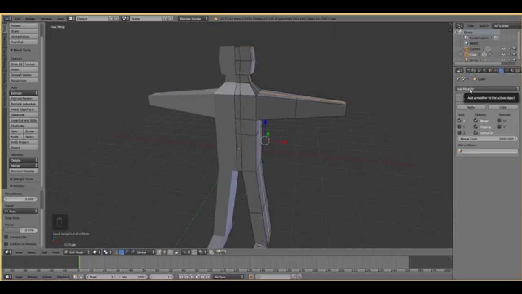Click the outliner editor type icon
The image size is (522, 294).
(x=459, y=26)
